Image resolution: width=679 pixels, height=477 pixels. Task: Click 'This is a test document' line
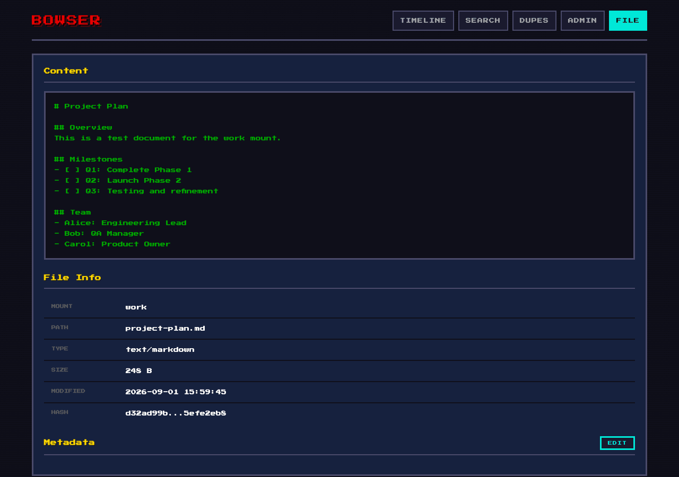point(168,138)
